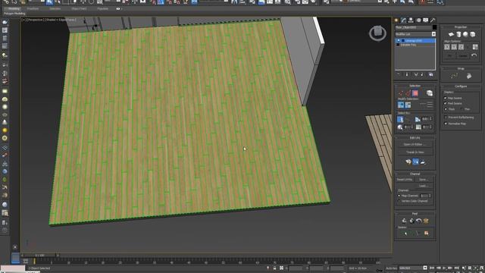Click Fit button in Projection rollout
485x273 pixels.
click(x=449, y=55)
